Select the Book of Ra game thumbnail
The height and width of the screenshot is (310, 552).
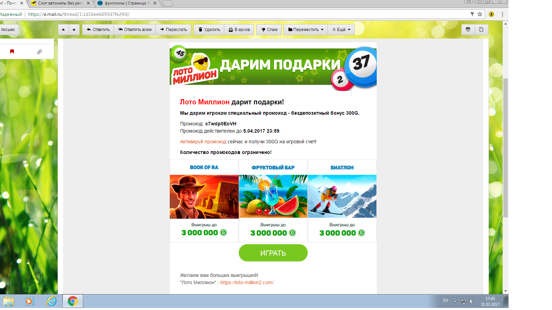pos(204,197)
